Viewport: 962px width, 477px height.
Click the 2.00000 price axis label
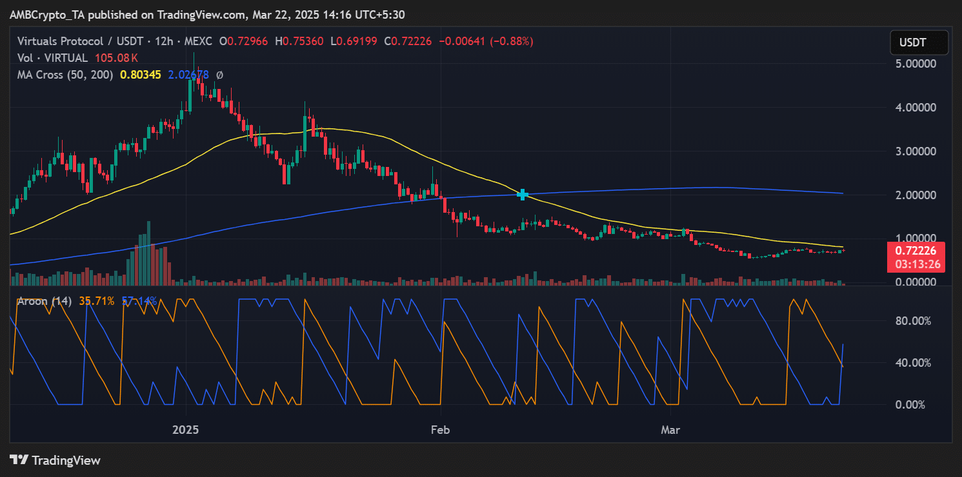[x=912, y=195]
